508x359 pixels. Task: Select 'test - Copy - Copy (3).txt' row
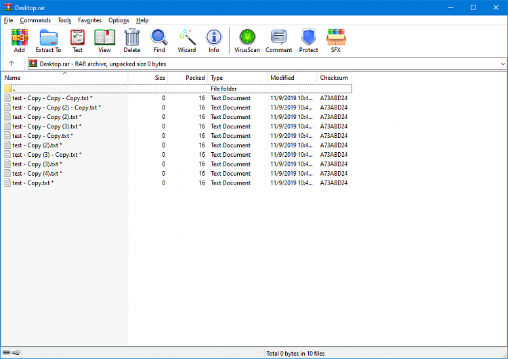(x=177, y=126)
